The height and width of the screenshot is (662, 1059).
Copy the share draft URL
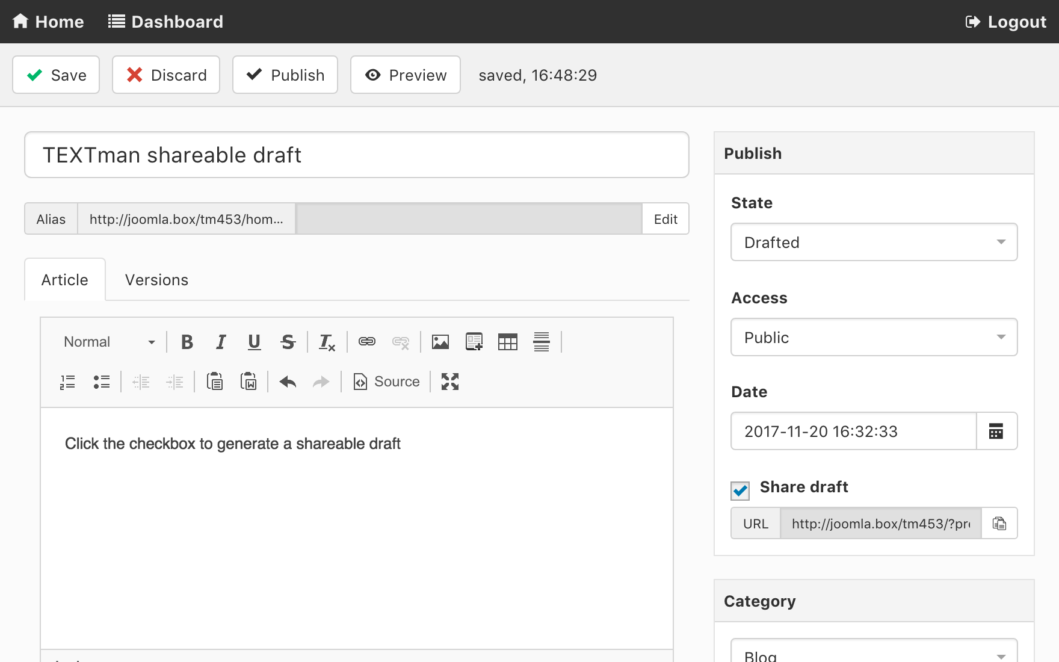pos(999,524)
